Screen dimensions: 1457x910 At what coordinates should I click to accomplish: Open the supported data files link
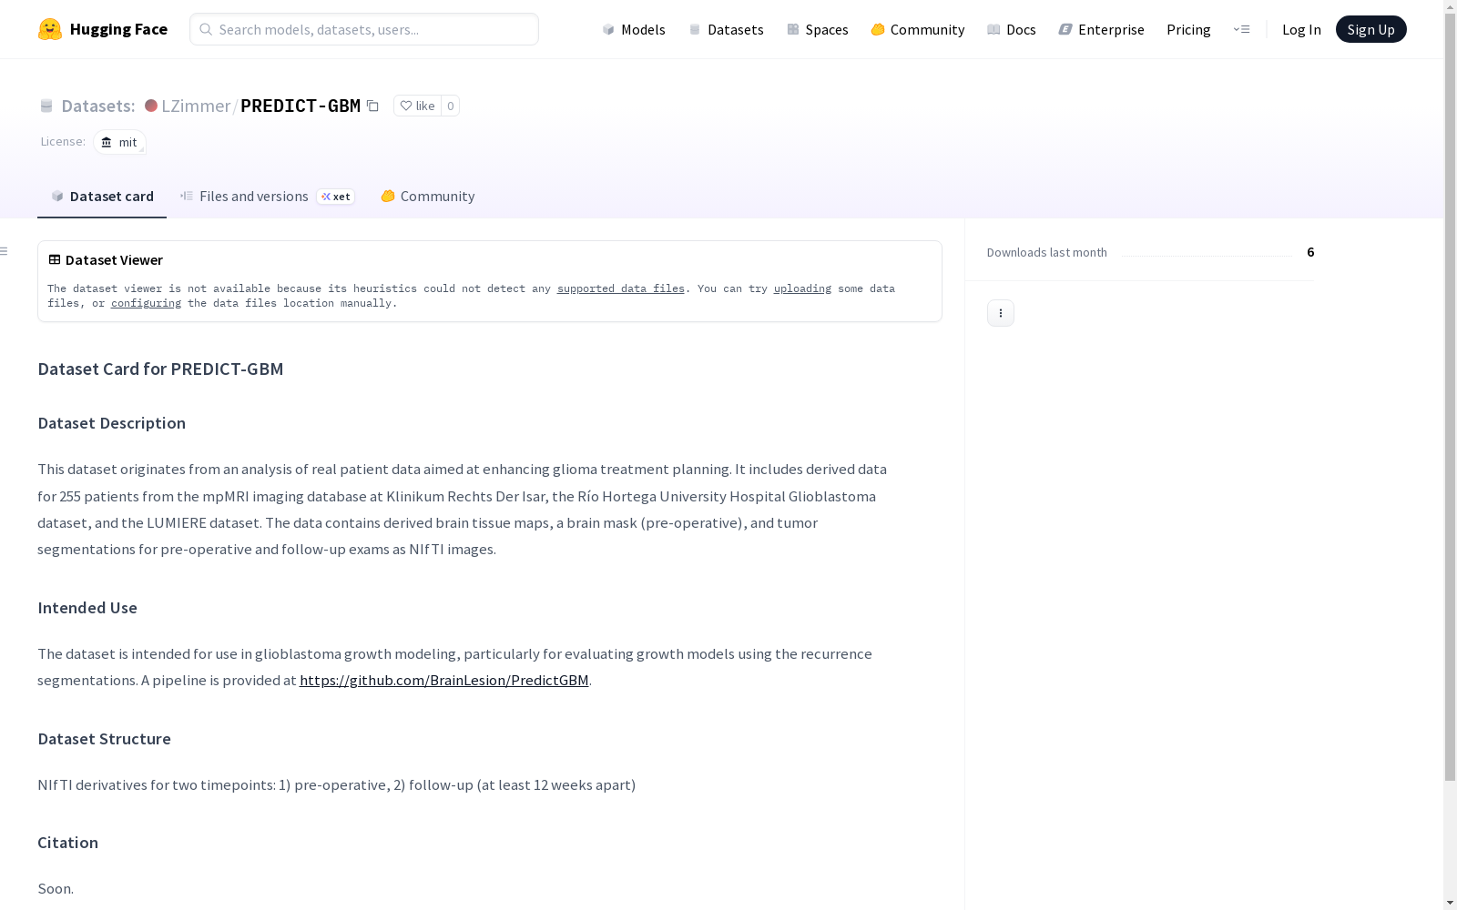[x=621, y=288]
